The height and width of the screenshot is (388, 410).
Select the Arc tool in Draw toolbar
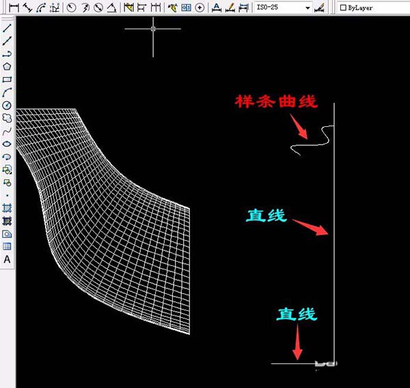coord(7,92)
